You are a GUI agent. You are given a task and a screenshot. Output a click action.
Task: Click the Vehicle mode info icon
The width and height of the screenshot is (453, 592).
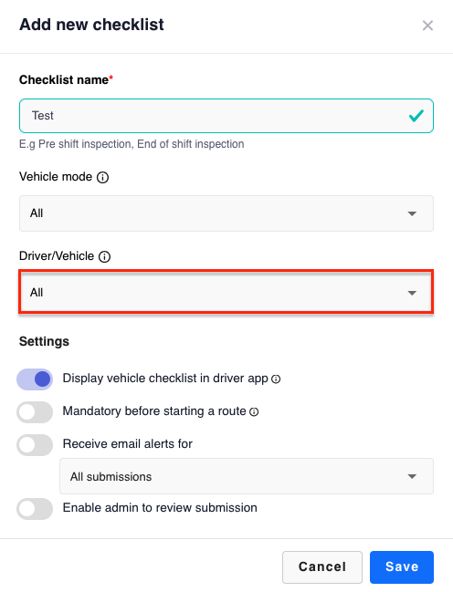(x=102, y=177)
